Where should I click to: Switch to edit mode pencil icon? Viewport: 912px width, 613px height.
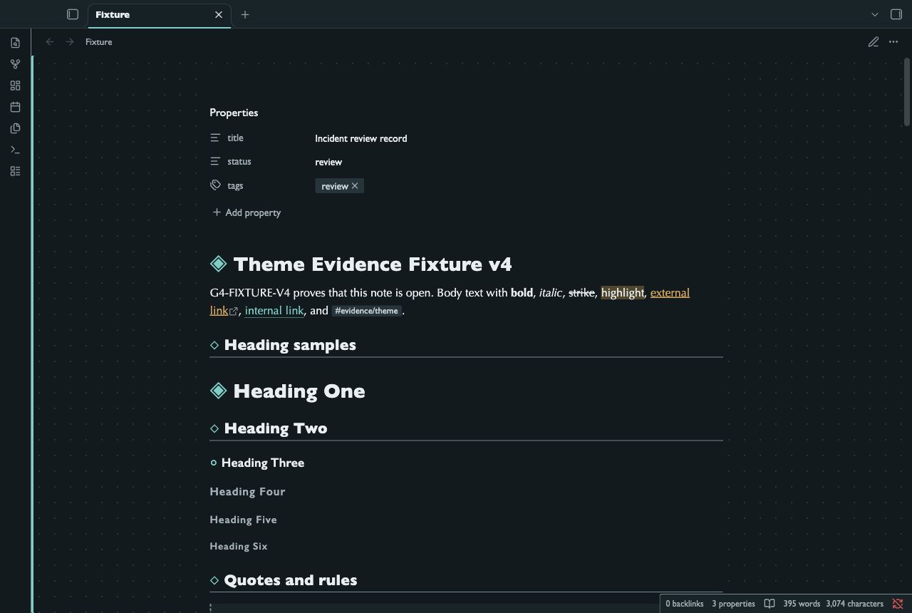[874, 42]
